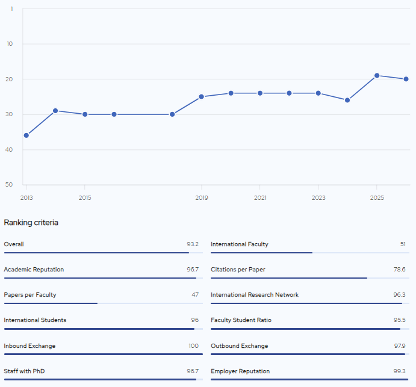416x387 pixels.
Task: Select the 2025 peak data point
Action: [377, 76]
